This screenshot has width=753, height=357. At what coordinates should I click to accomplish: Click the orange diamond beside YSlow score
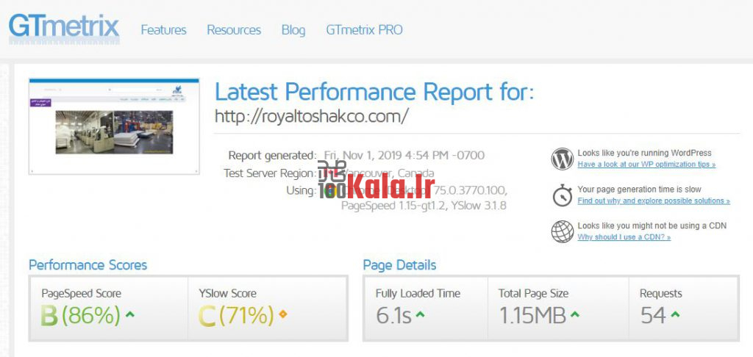coord(283,315)
